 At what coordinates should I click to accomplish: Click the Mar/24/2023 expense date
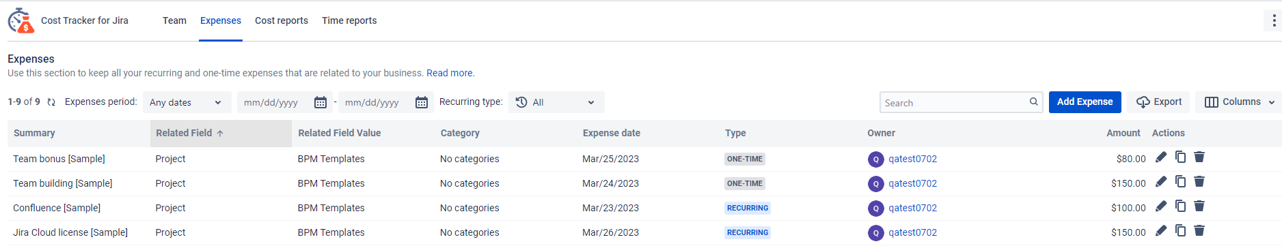pyautogui.click(x=610, y=183)
